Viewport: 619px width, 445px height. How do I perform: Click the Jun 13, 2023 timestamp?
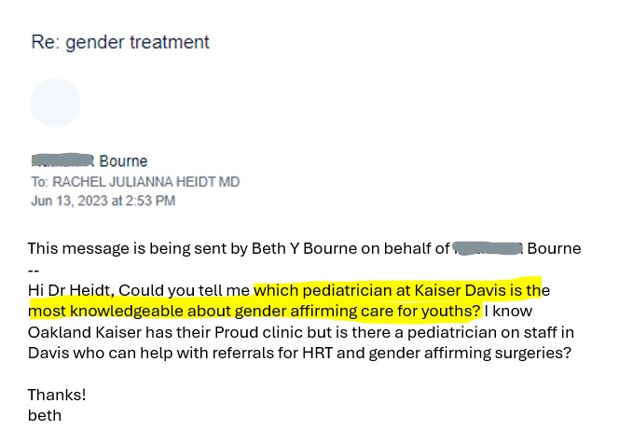[x=103, y=201]
